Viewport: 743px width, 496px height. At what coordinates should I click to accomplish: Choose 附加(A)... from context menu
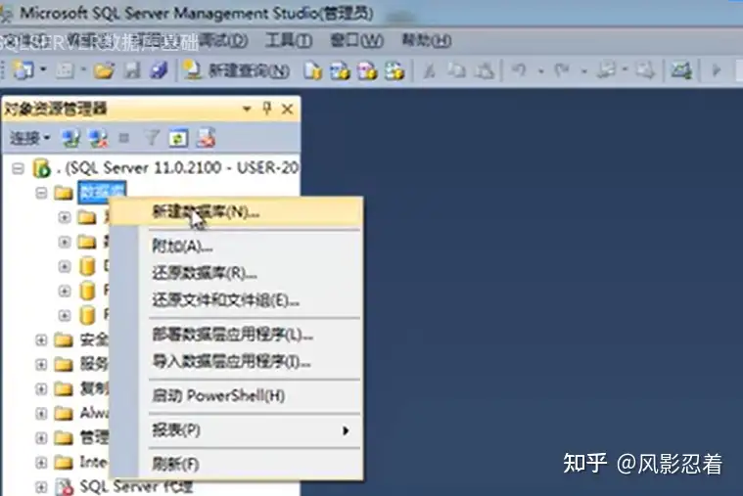(x=237, y=246)
